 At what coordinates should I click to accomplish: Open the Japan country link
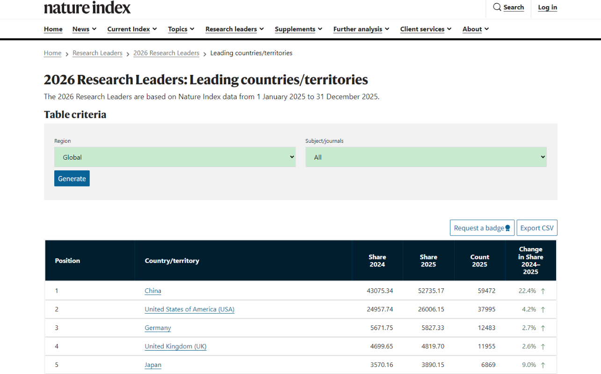click(153, 365)
